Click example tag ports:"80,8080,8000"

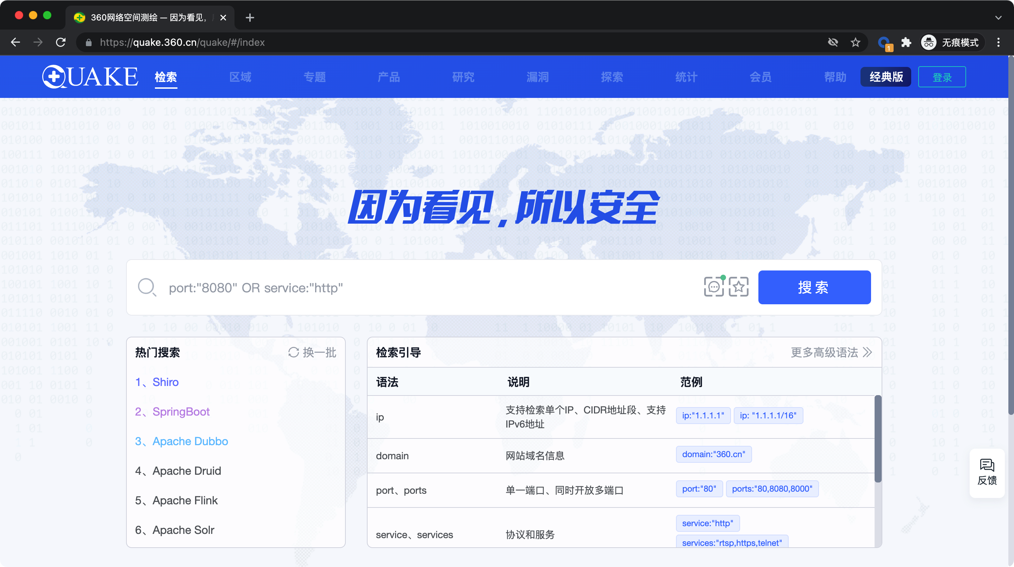coord(772,489)
